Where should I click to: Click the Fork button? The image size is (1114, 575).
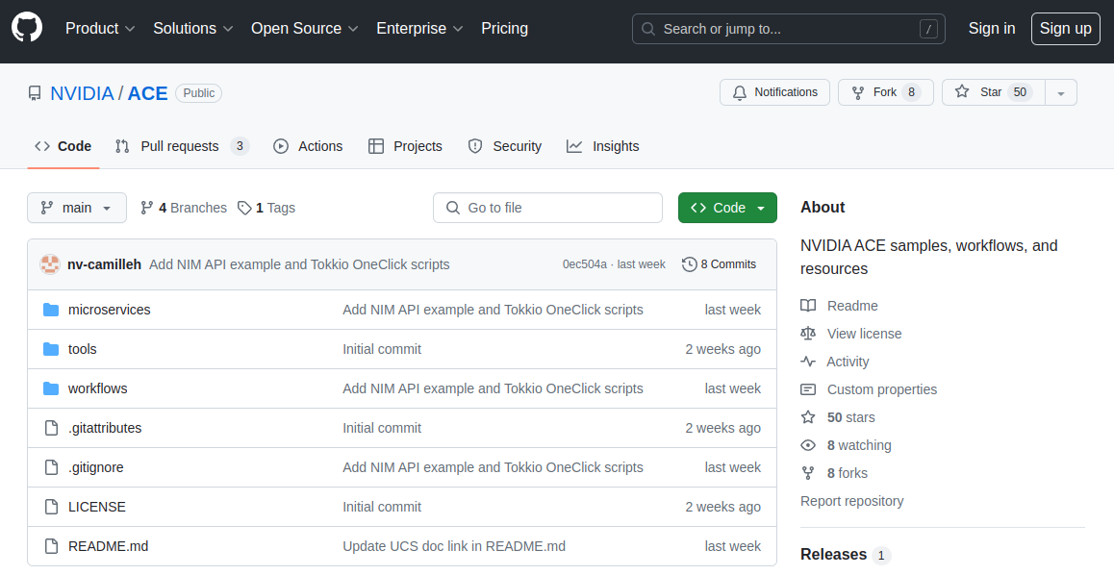point(885,93)
